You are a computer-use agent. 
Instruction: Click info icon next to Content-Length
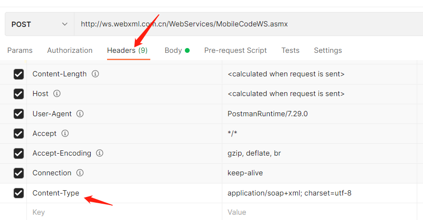click(x=95, y=74)
